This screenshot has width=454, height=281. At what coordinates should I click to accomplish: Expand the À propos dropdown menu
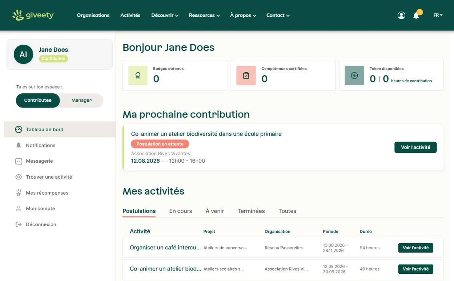(243, 15)
